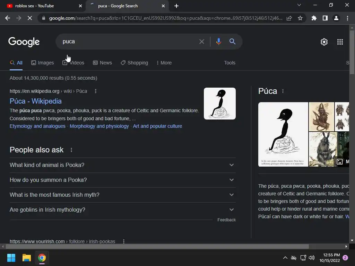Image resolution: width=355 pixels, height=266 pixels.
Task: Open Morphology and physiology link
Action: click(x=99, y=126)
